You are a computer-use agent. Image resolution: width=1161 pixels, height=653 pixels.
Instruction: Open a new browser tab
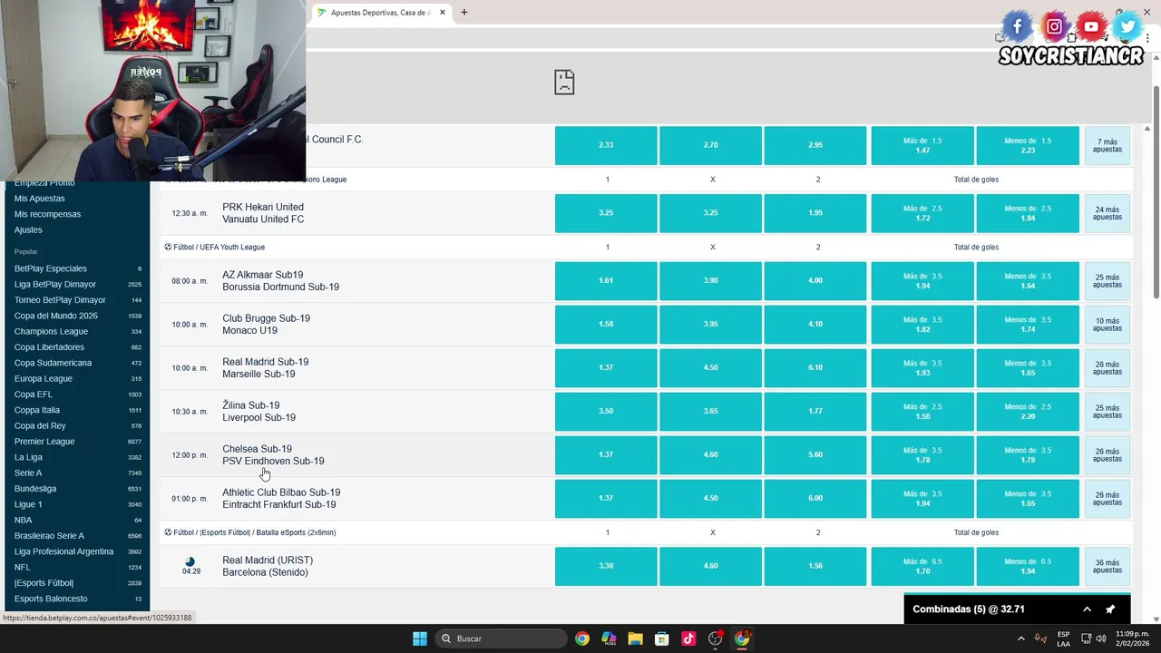[464, 13]
